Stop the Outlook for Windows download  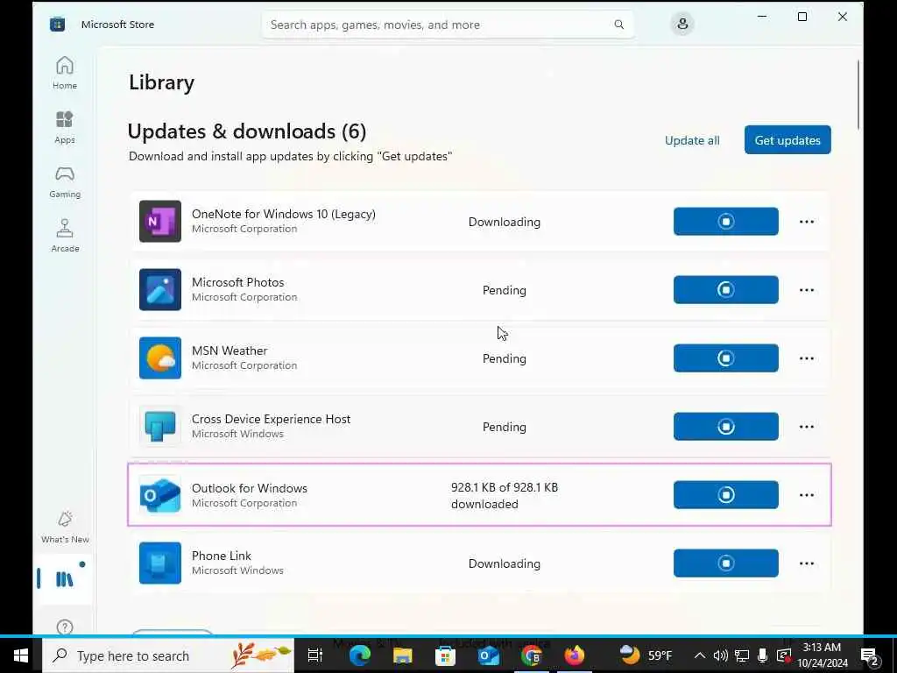(725, 495)
